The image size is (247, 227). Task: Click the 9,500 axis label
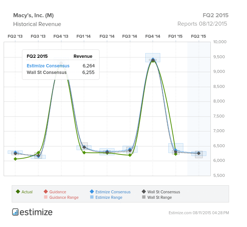pos(219,57)
